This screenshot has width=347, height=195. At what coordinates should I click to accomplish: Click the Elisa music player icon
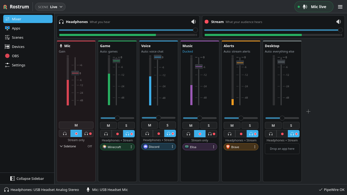(187, 147)
